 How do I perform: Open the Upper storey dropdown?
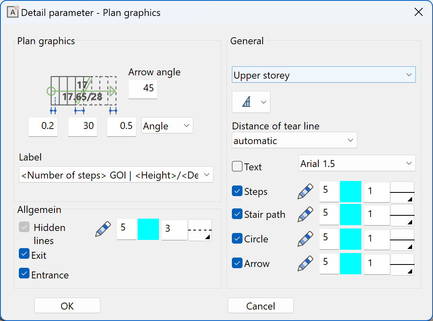pos(324,75)
